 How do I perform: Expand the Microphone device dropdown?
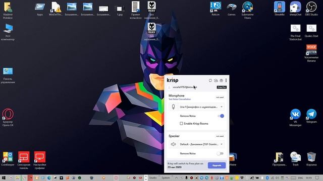click(x=201, y=107)
